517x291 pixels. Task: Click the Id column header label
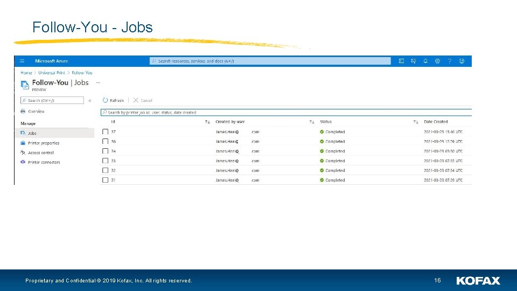(x=113, y=122)
